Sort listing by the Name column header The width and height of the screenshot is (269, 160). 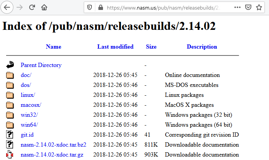(x=53, y=47)
